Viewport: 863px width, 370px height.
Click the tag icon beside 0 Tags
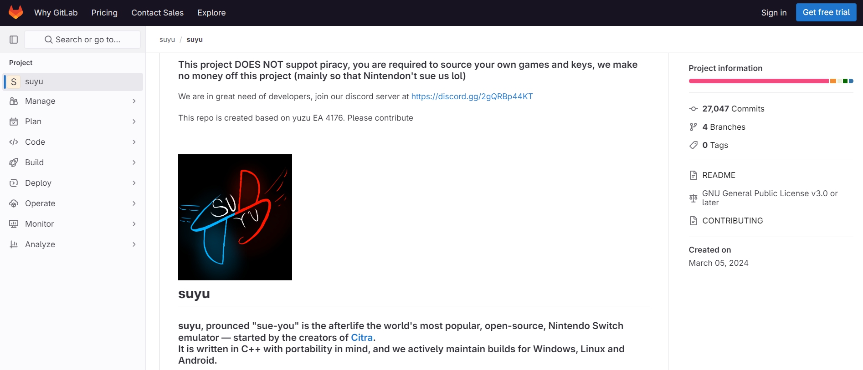(x=693, y=145)
